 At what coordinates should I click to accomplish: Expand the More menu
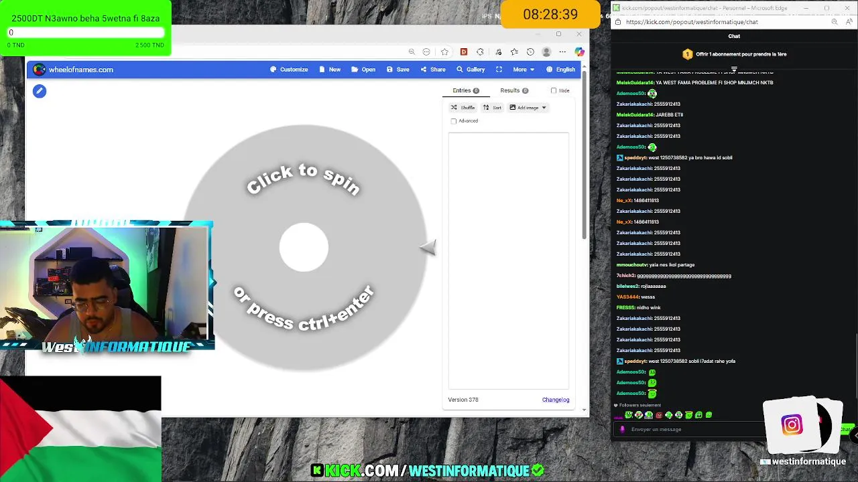tap(524, 70)
